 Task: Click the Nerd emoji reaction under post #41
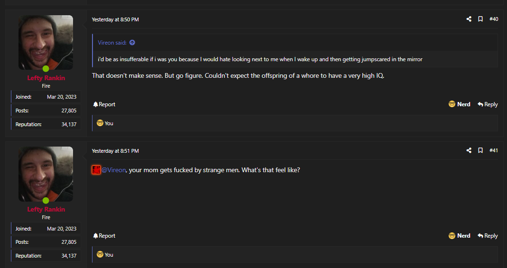coord(460,236)
